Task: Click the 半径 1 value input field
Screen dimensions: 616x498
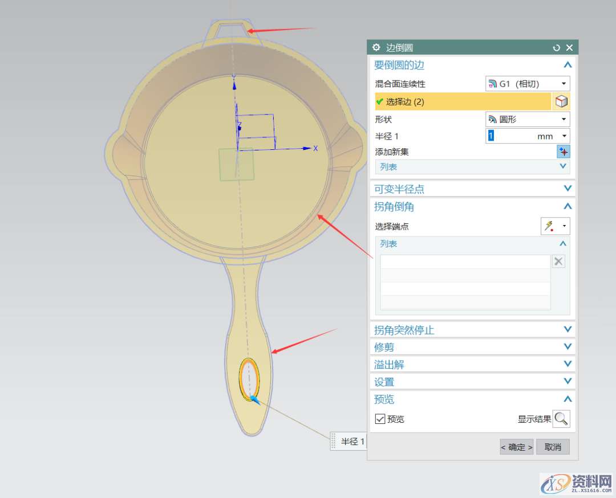Action: [x=510, y=136]
